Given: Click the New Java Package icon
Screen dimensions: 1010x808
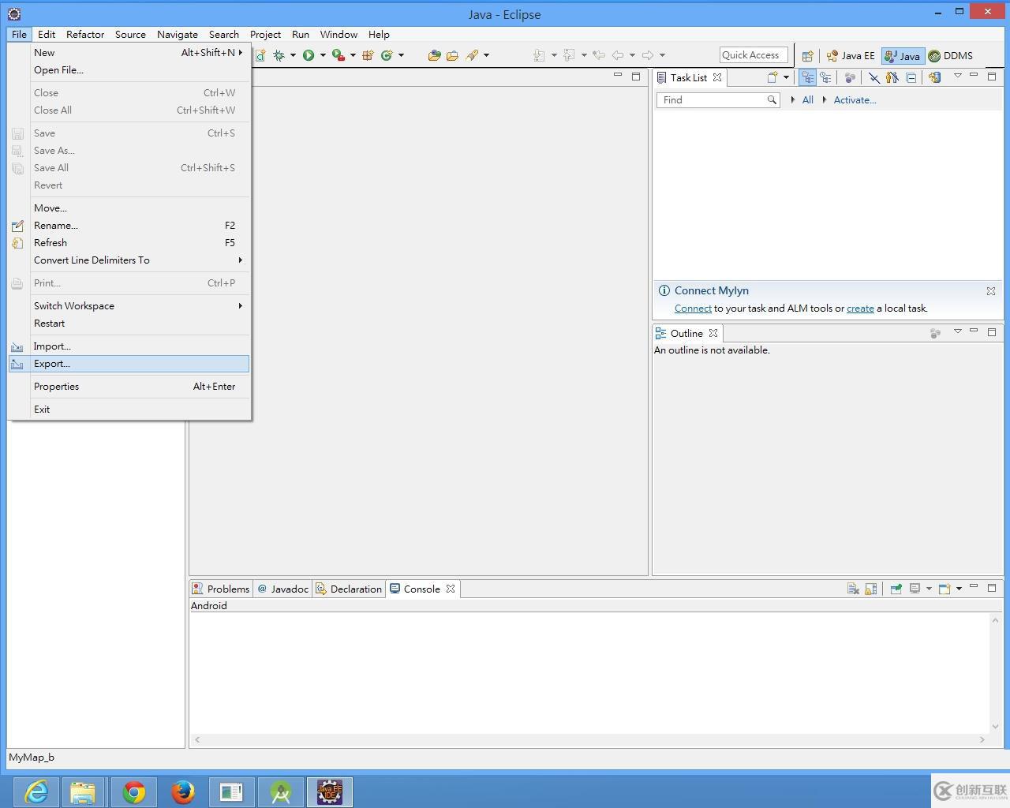Looking at the screenshot, I should click(368, 55).
